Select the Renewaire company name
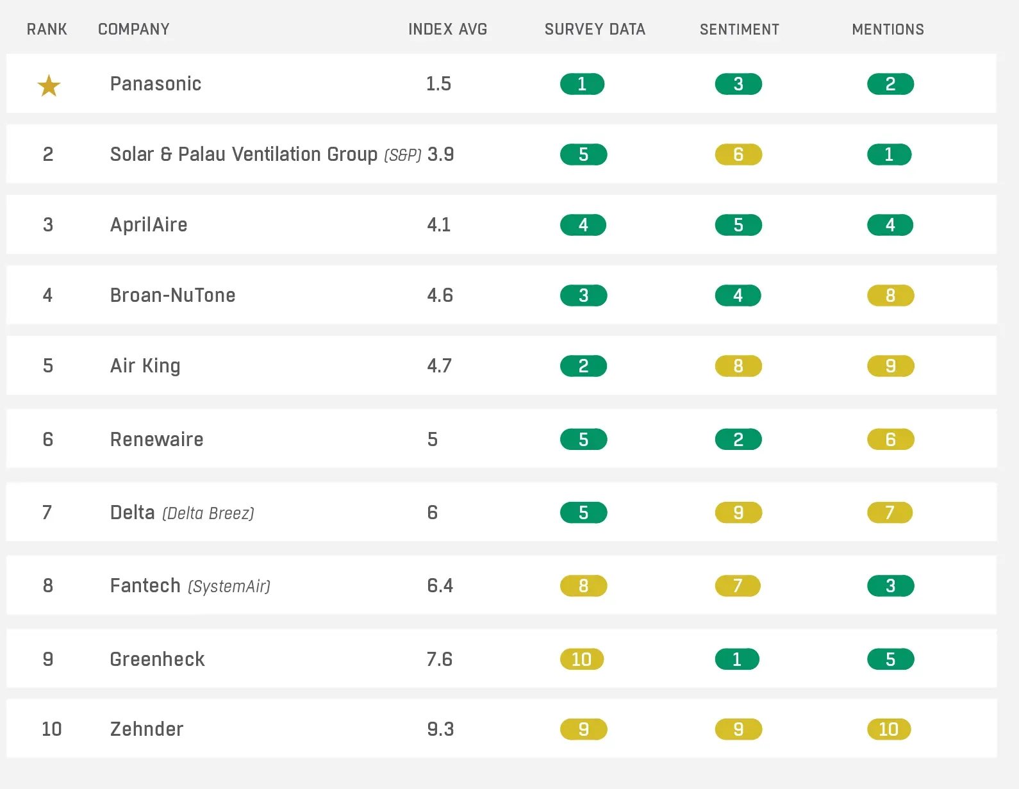 coord(156,440)
